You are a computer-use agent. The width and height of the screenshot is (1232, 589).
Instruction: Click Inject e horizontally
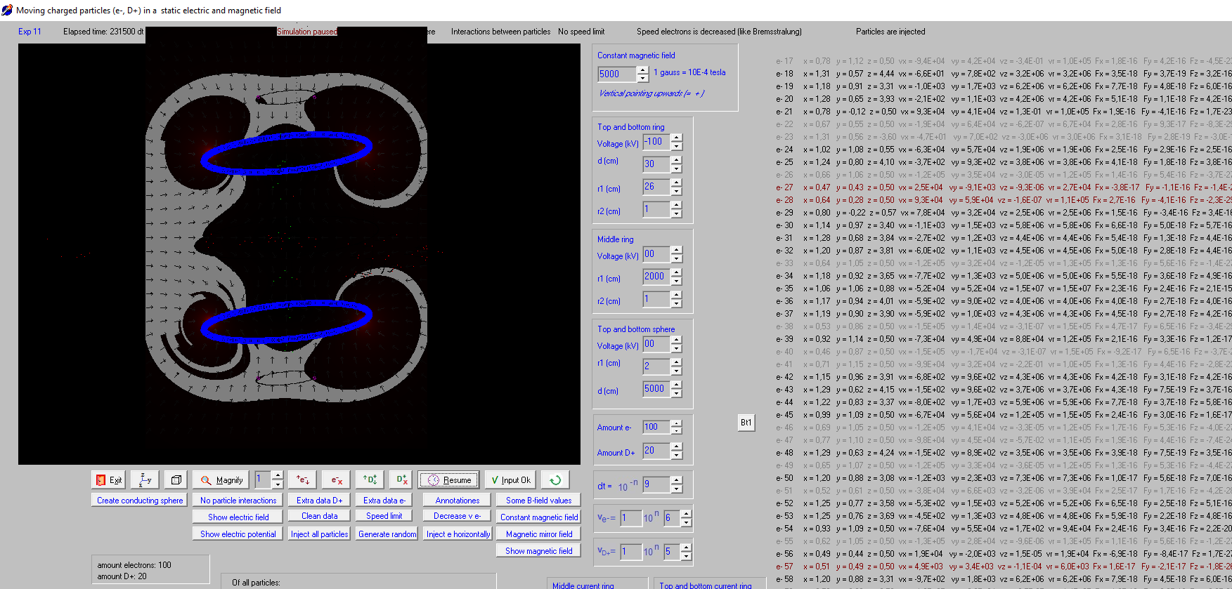point(458,534)
